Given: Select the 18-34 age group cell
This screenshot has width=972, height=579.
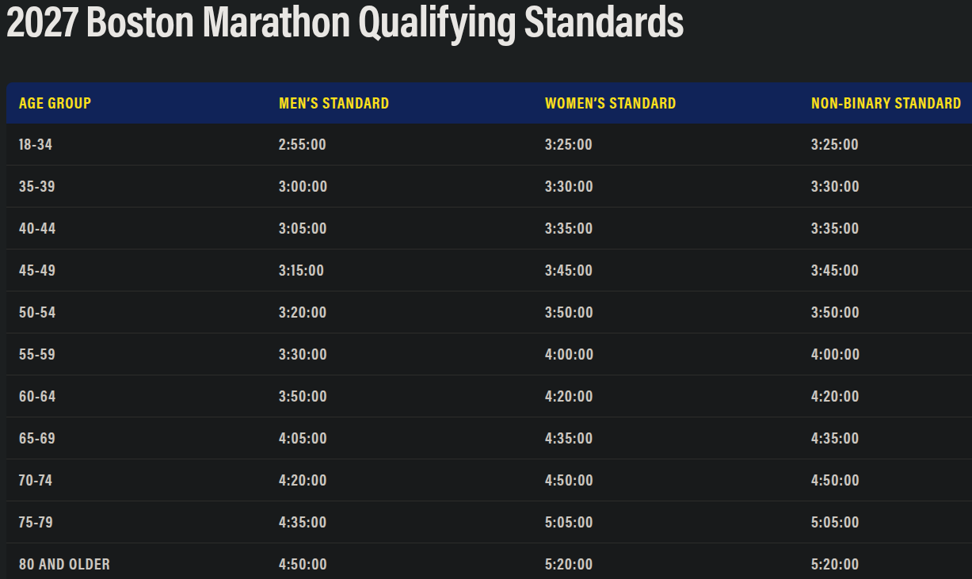Looking at the screenshot, I should [x=36, y=145].
